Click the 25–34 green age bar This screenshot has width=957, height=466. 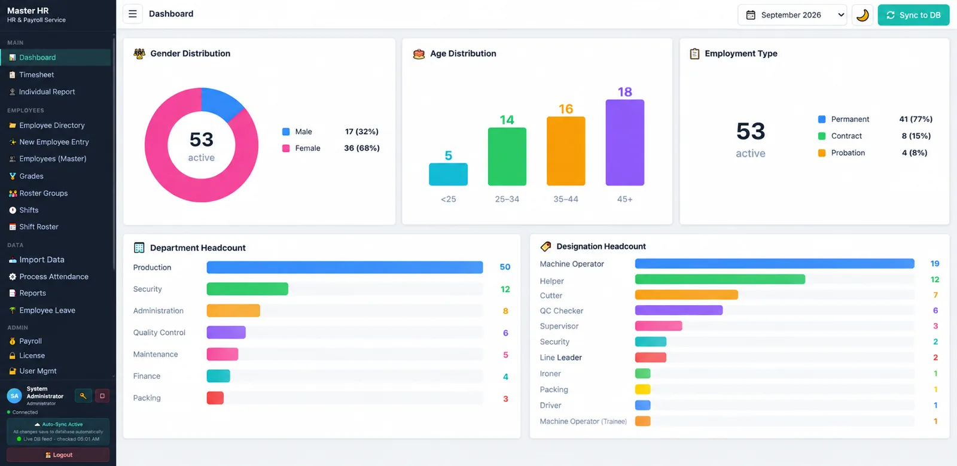(x=507, y=156)
